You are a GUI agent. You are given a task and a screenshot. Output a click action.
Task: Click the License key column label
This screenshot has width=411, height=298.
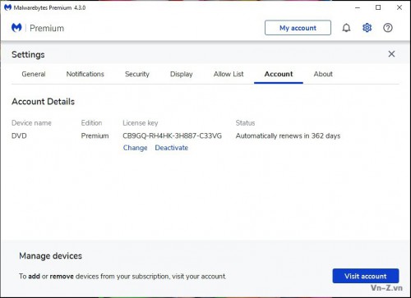point(141,123)
